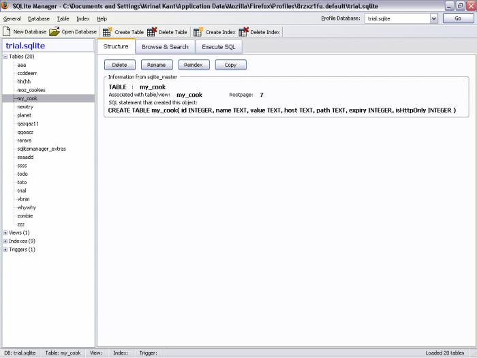
Task: Expand the Triggers (1) node
Action: click(x=5, y=250)
